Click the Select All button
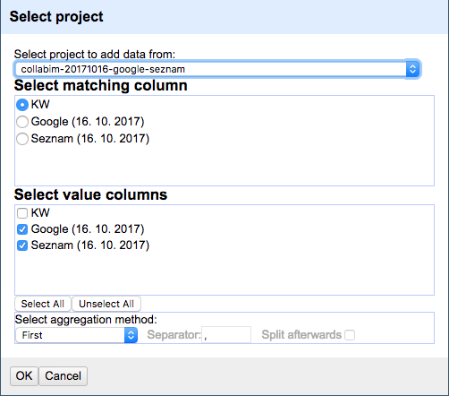The image size is (449, 396). [43, 304]
